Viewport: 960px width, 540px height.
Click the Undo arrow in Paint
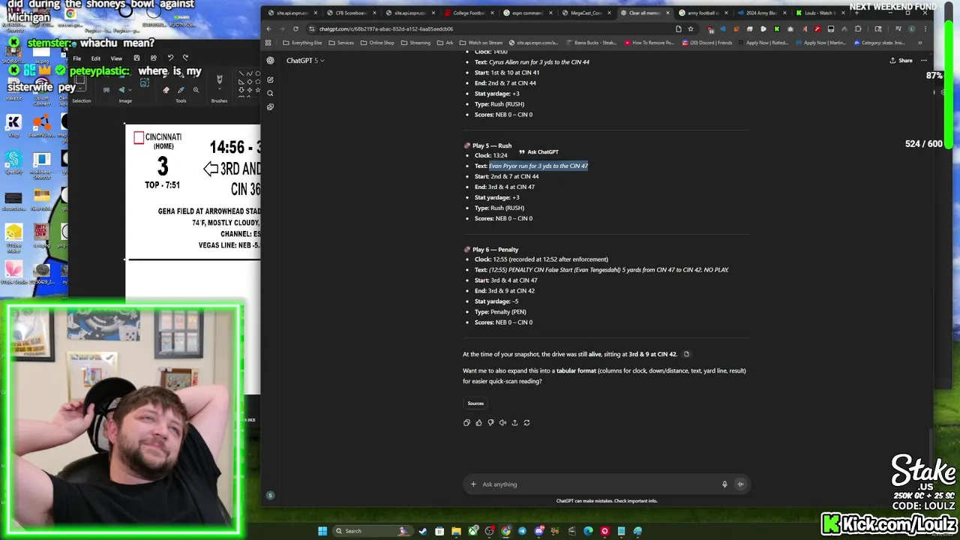[170, 58]
